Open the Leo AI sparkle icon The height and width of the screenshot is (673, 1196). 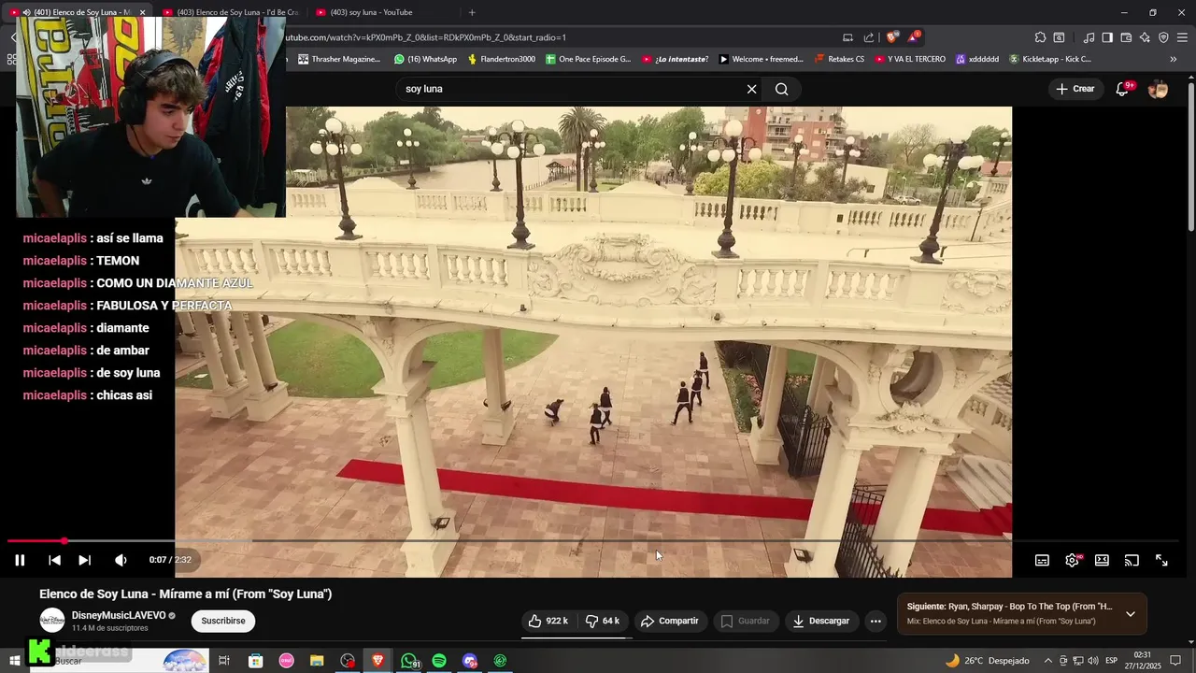pyautogui.click(x=1145, y=37)
